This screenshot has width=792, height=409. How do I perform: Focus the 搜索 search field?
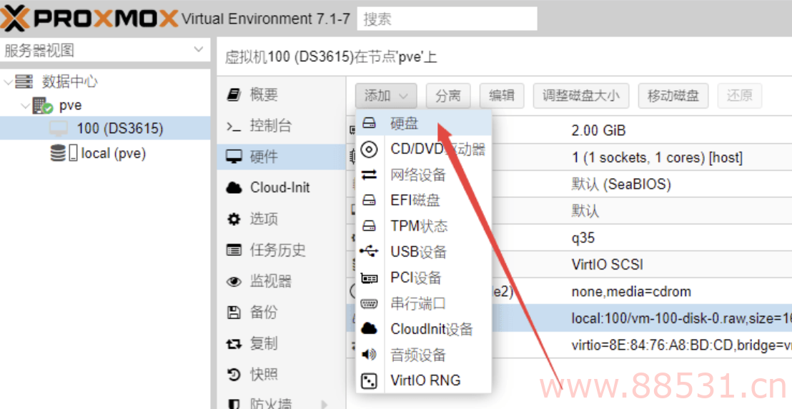point(447,19)
